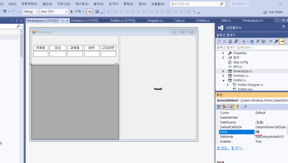Click the 열 편집... link

tap(223, 148)
